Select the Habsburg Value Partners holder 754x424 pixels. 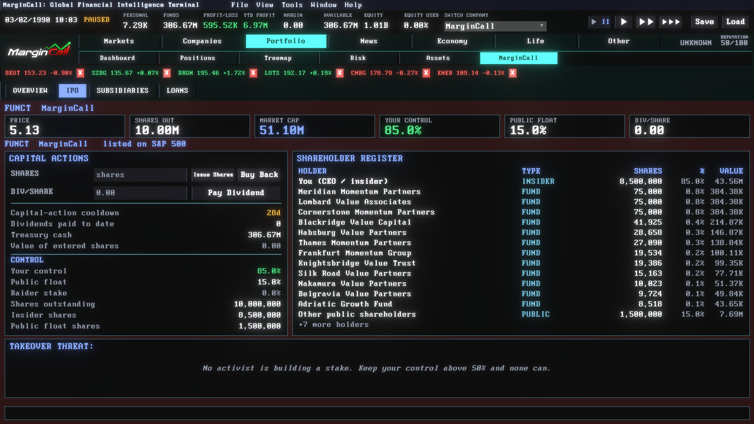point(520,232)
